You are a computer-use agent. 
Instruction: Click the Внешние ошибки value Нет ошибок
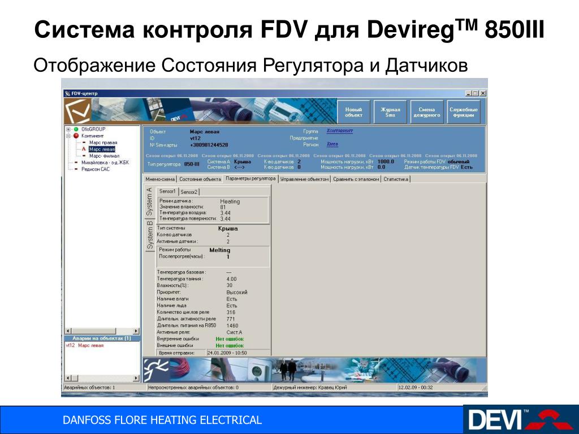(x=230, y=346)
